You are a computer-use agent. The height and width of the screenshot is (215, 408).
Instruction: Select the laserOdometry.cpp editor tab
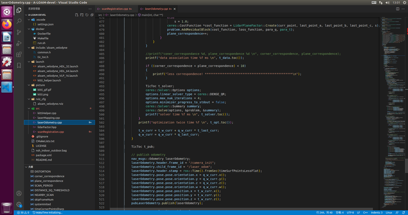[x=158, y=9]
